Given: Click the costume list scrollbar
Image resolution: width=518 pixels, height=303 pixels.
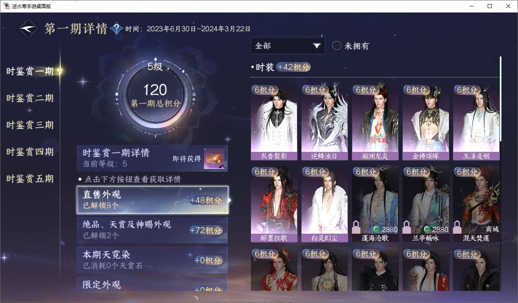Looking at the screenshot, I should [x=501, y=99].
